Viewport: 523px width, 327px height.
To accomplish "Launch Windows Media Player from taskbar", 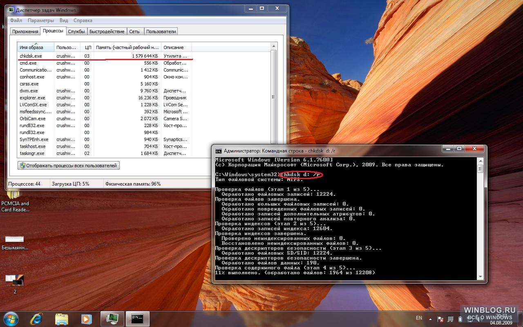I will (86, 319).
